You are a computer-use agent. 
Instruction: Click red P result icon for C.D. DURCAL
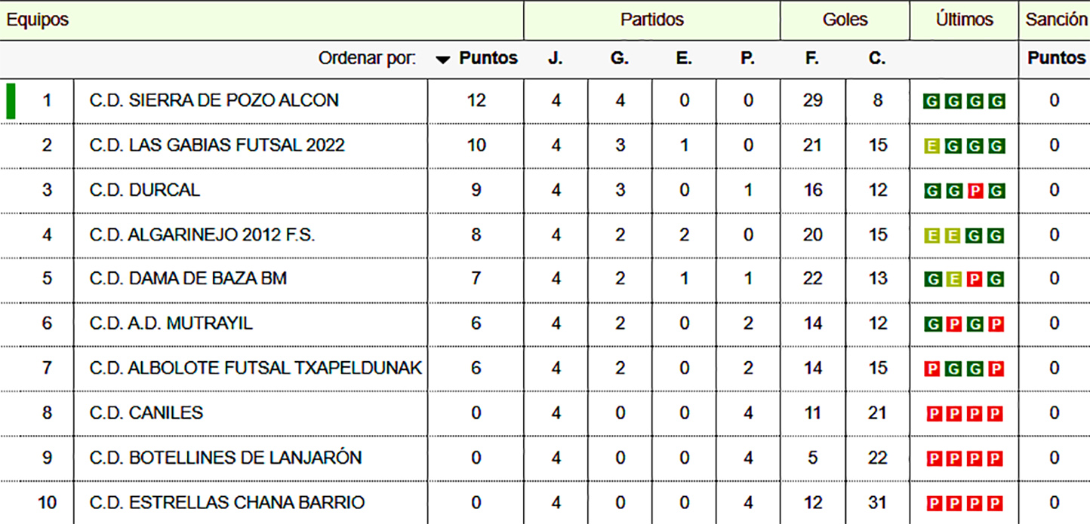point(975,192)
